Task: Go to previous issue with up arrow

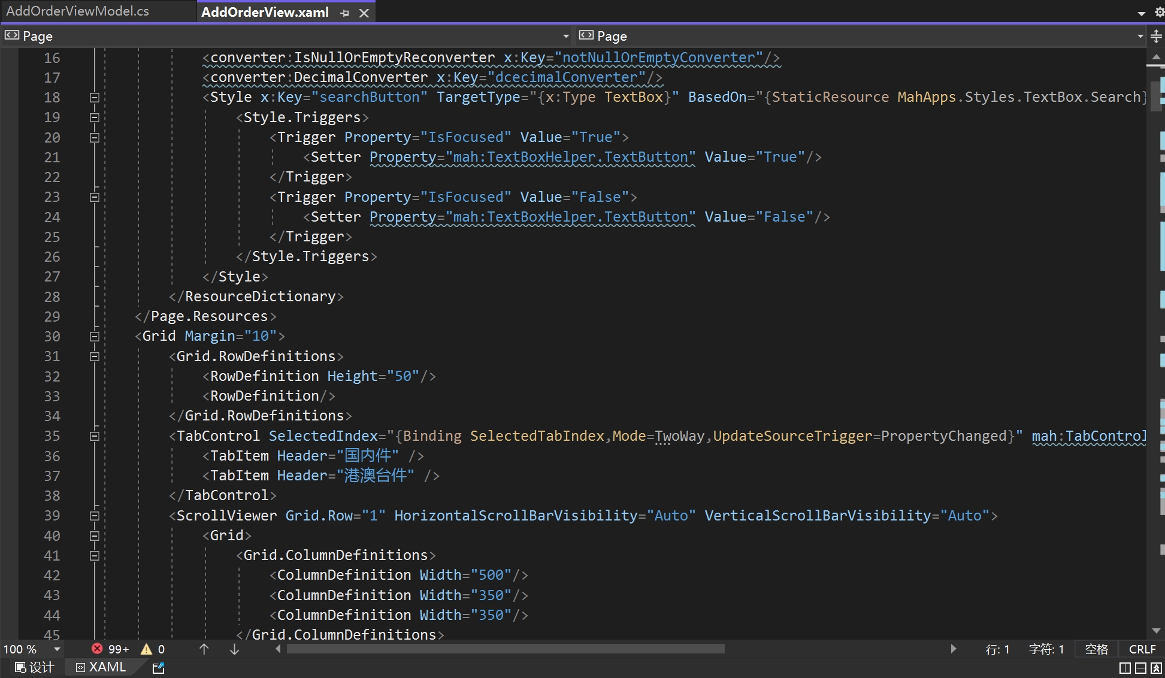Action: (x=204, y=649)
